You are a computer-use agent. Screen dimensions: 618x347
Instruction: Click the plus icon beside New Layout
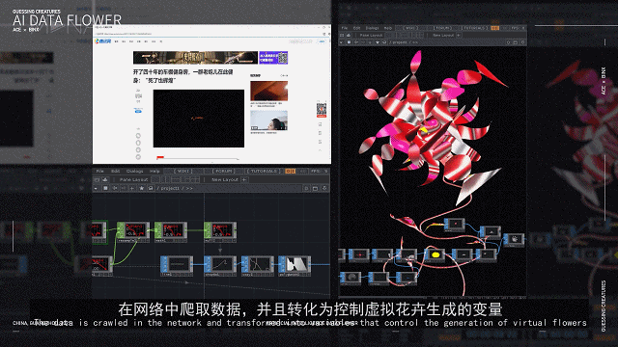[244, 180]
